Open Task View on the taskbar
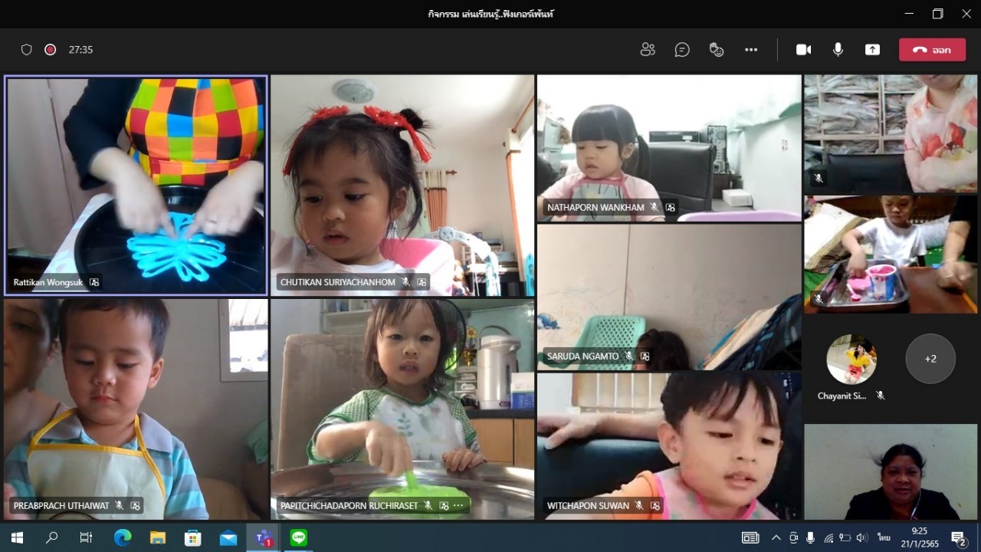 coord(87,538)
